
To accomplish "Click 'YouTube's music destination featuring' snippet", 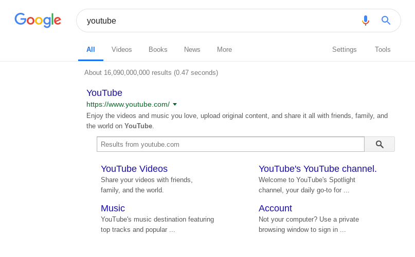I will click(x=157, y=225).
